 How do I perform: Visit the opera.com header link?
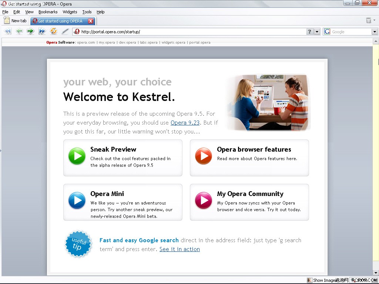point(86,43)
